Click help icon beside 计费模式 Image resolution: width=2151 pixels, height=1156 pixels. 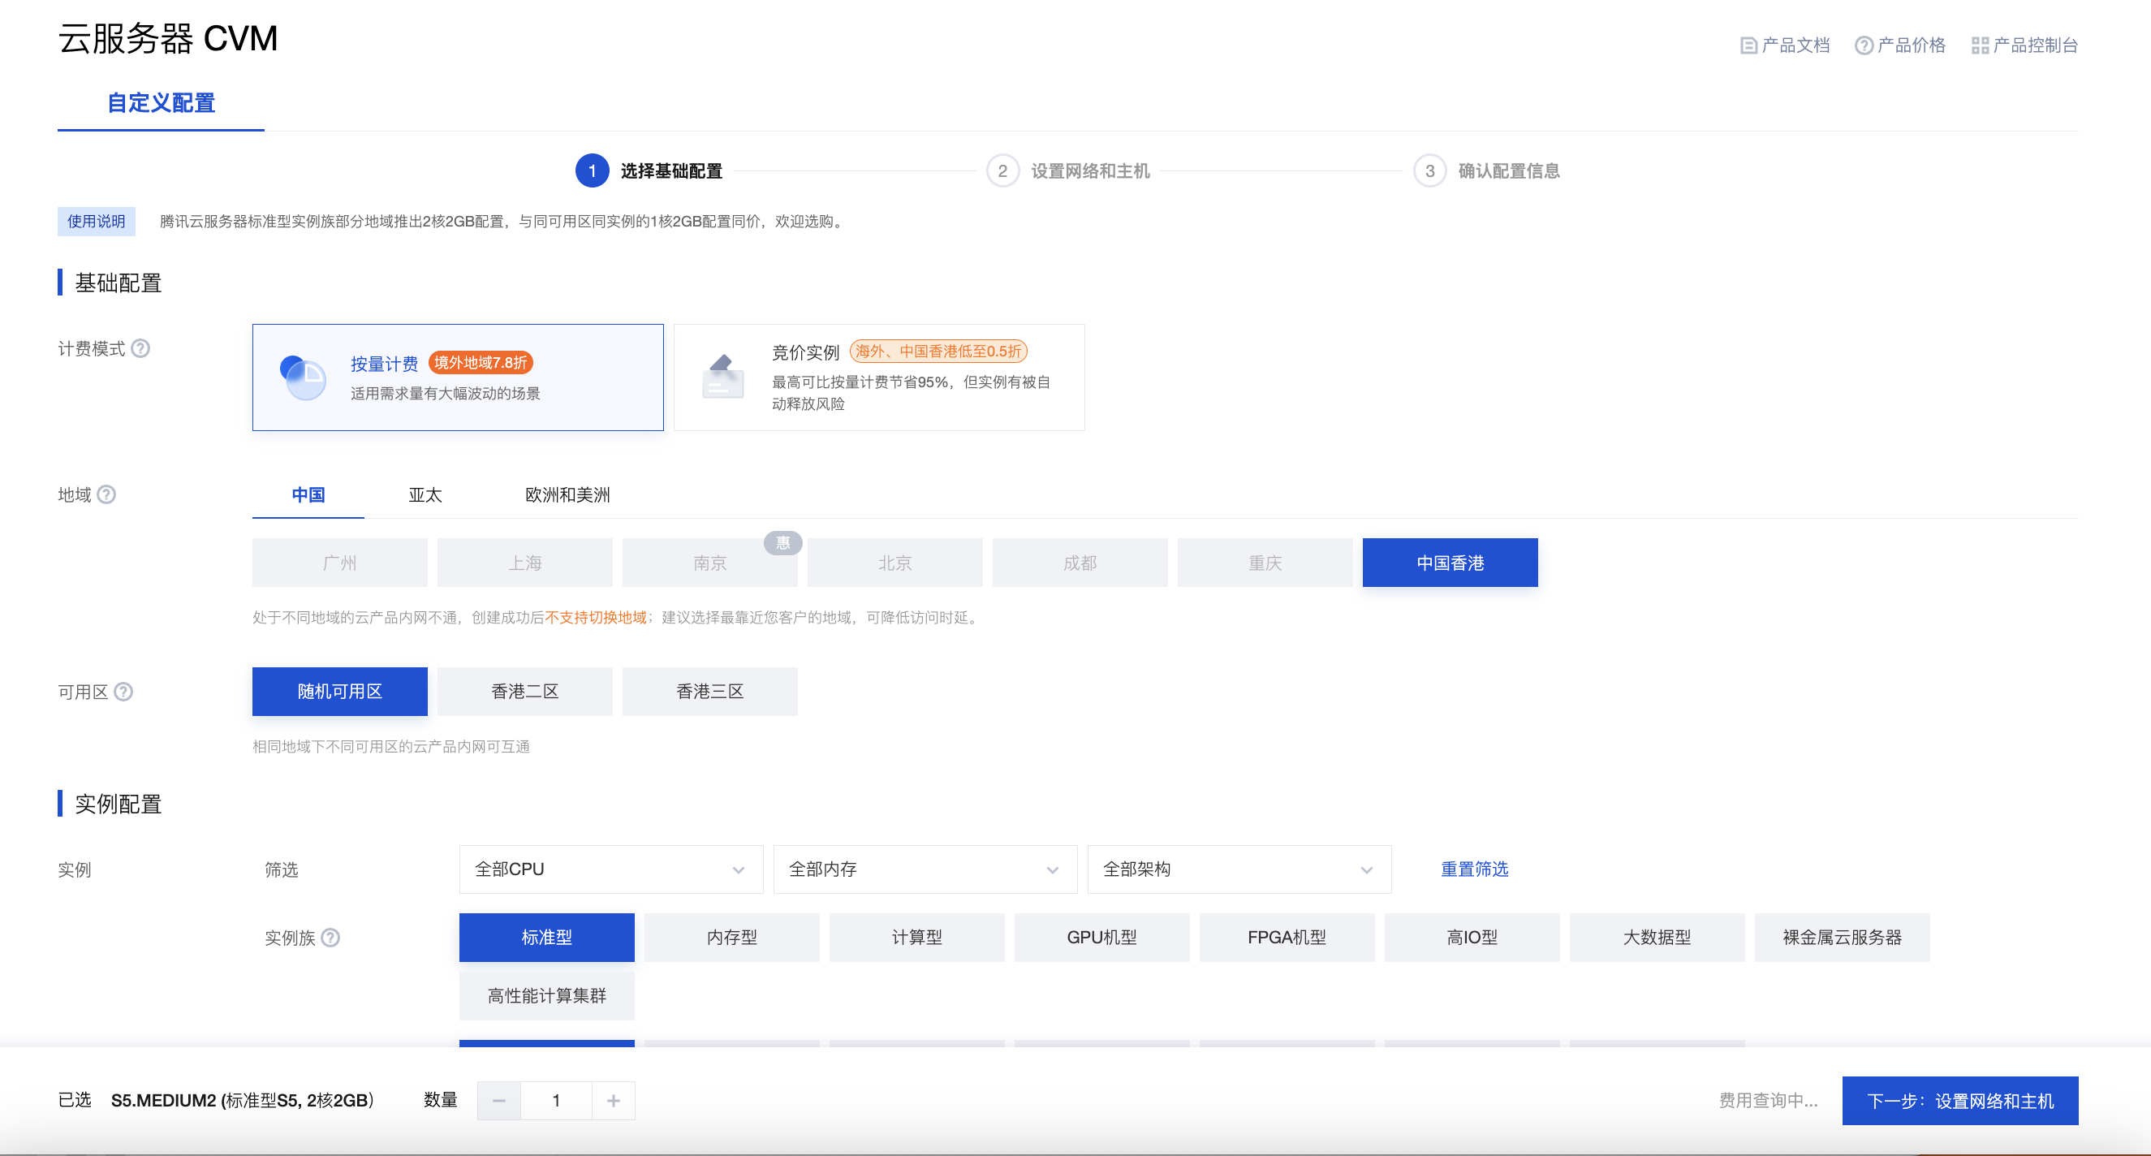tap(141, 348)
